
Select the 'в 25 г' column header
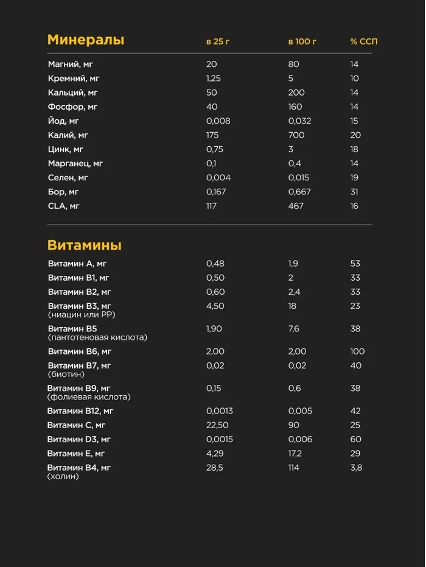[218, 42]
